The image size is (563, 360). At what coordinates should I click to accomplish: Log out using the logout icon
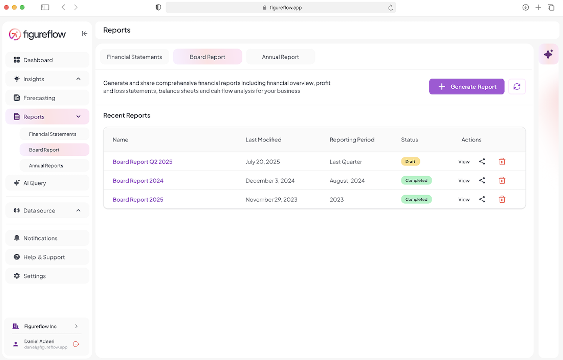[76, 344]
